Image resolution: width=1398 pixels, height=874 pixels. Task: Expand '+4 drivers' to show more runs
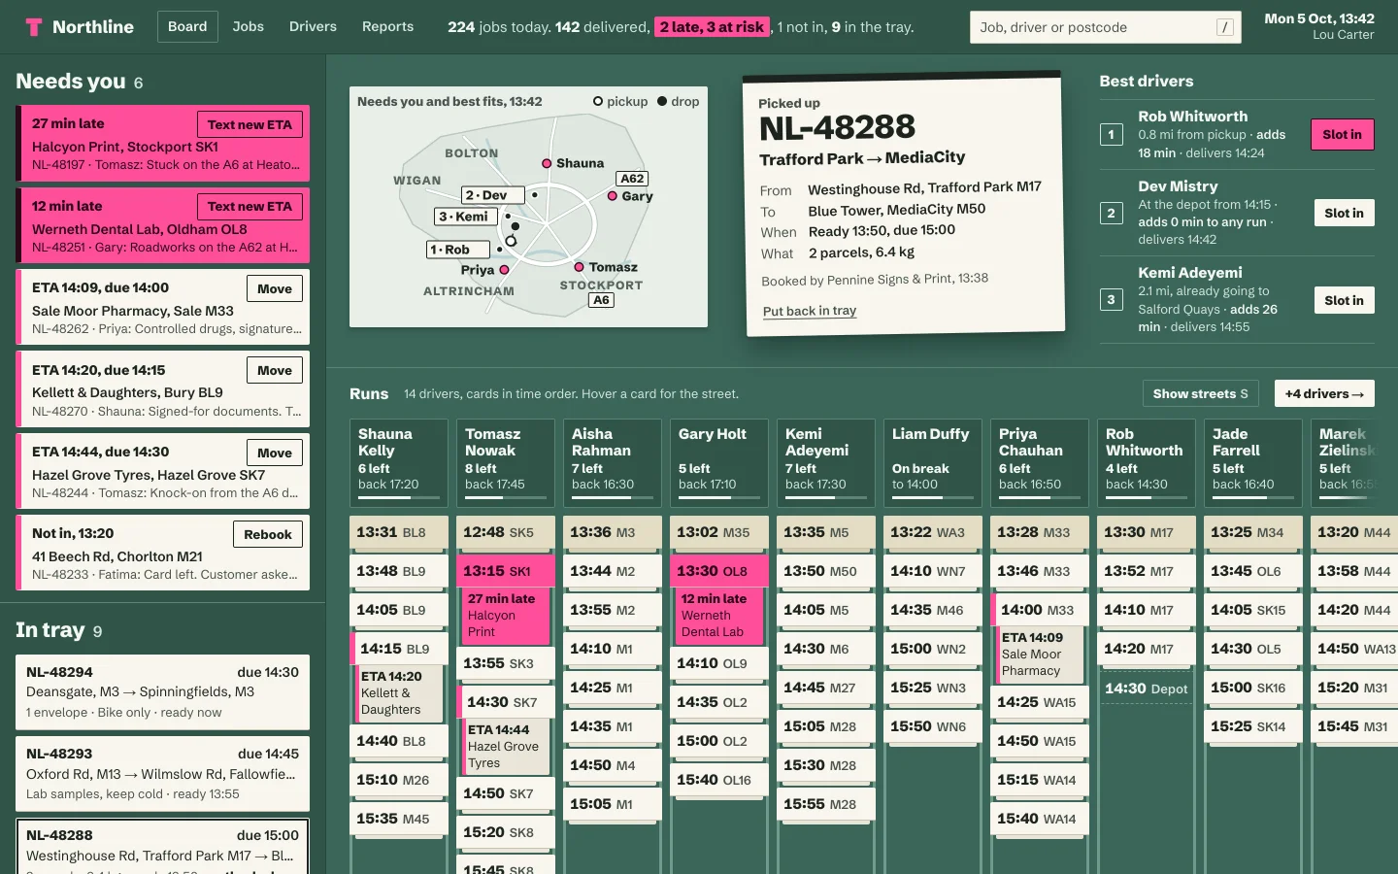coord(1324,393)
